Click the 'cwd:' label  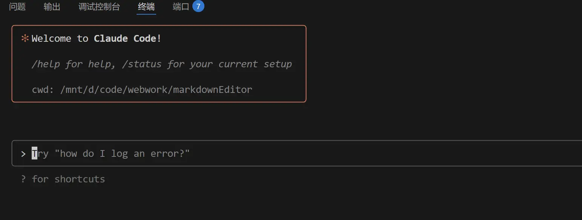coord(43,90)
